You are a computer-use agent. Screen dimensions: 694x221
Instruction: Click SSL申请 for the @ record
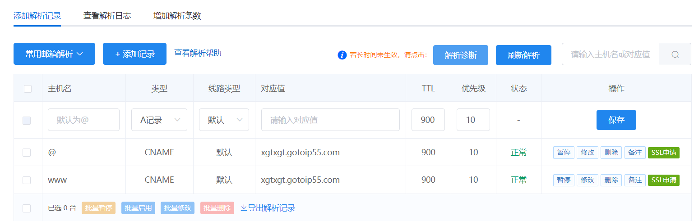click(663, 153)
